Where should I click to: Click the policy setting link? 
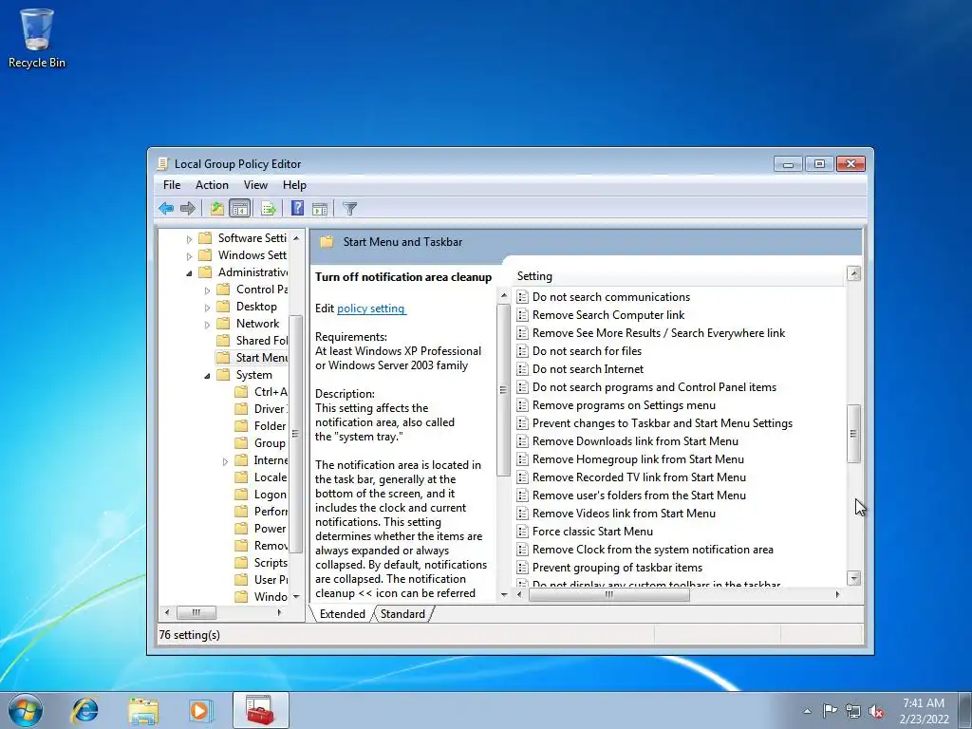(x=371, y=308)
